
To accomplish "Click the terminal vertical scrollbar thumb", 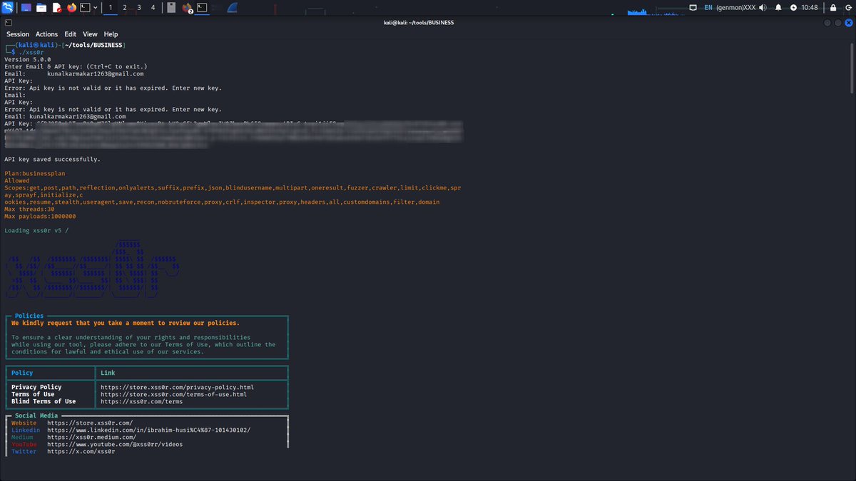I will (x=852, y=67).
